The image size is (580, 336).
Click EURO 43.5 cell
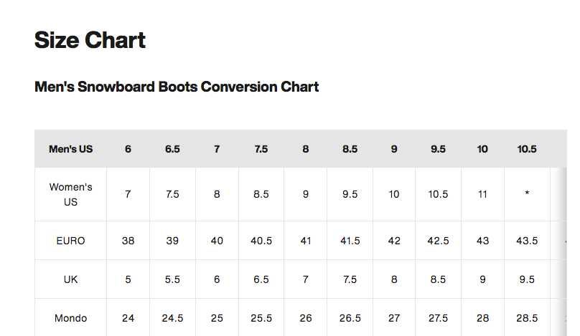pos(527,241)
